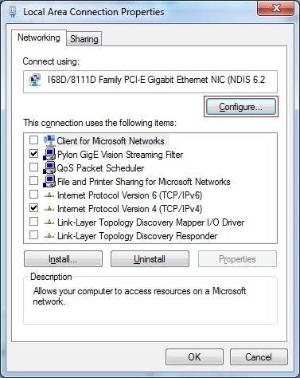
Task: Click the File and Printer Sharing icon
Action: coord(49,181)
